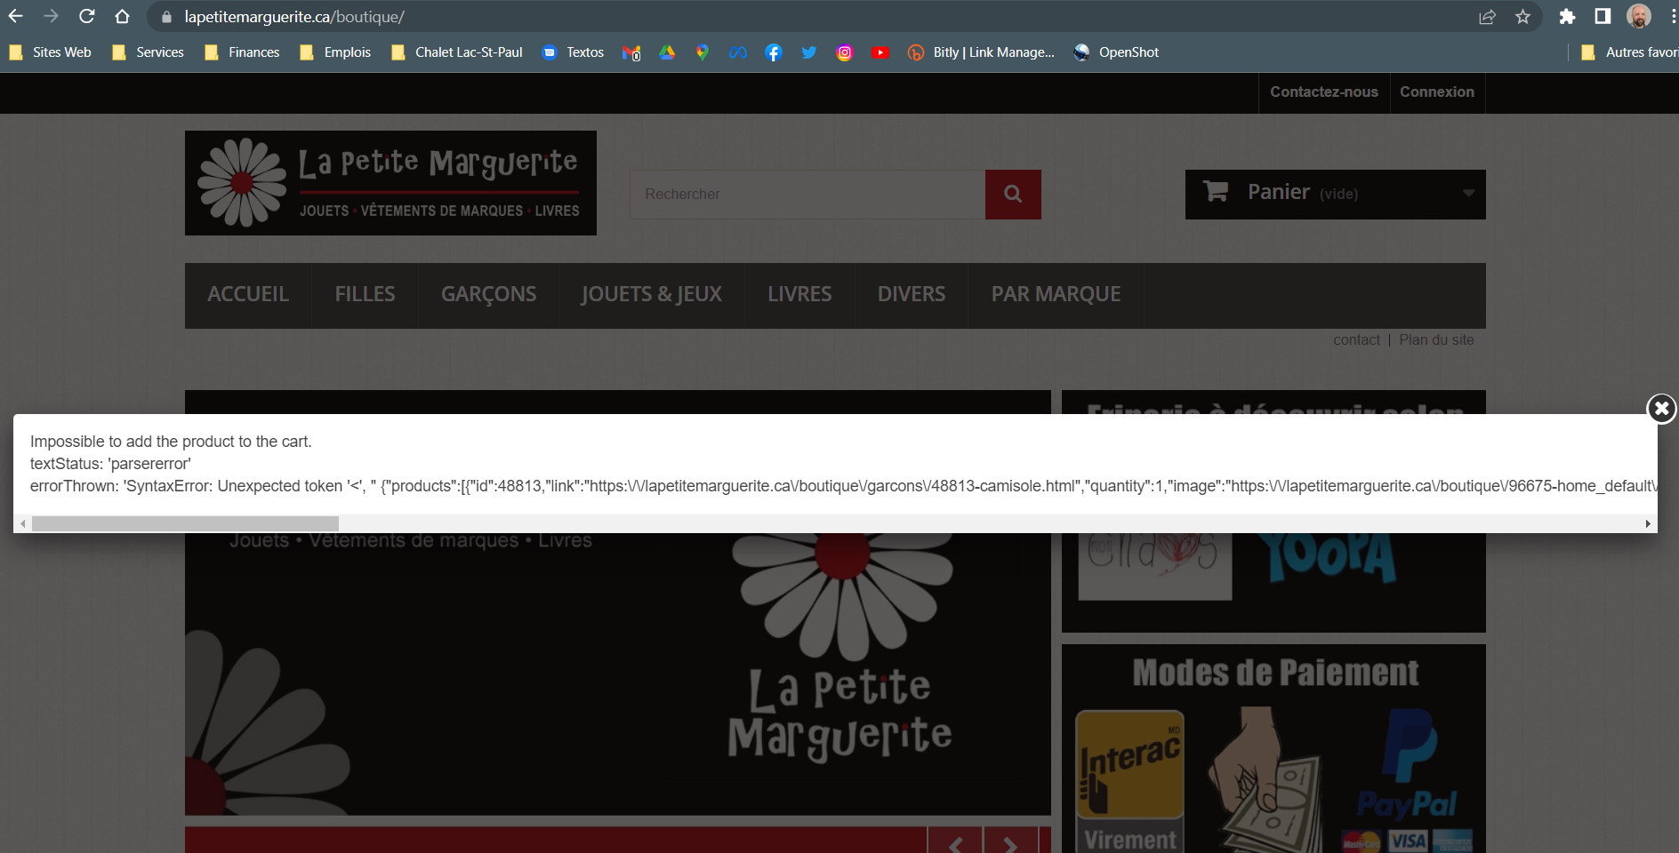Click the Connexion link
The image size is (1679, 853).
[x=1437, y=92]
